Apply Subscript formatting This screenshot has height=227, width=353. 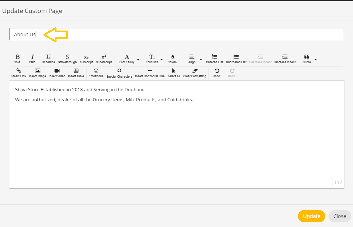pyautogui.click(x=86, y=59)
